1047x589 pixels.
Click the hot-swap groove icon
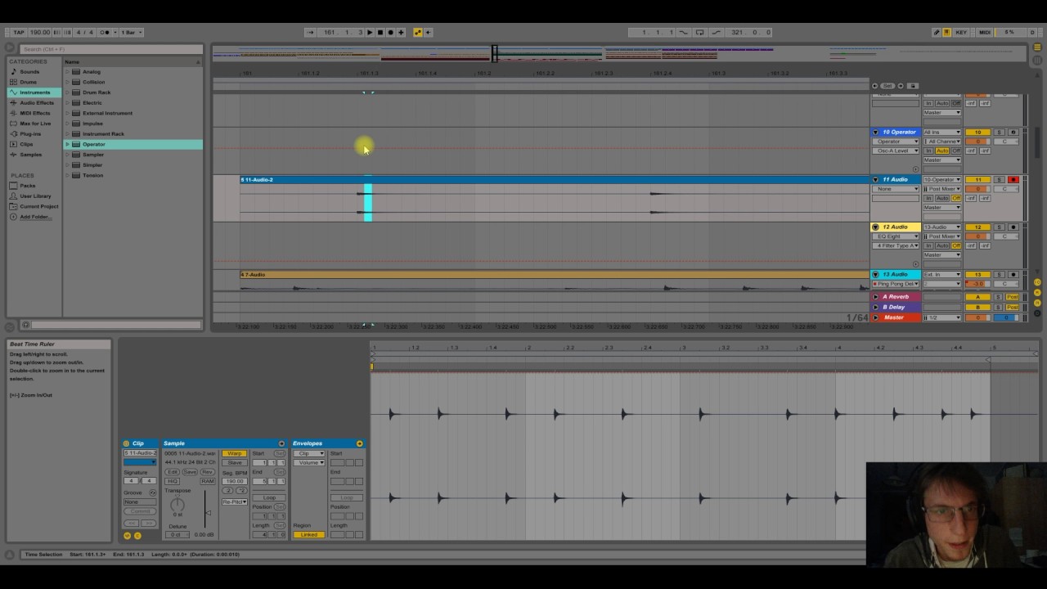[x=153, y=492]
